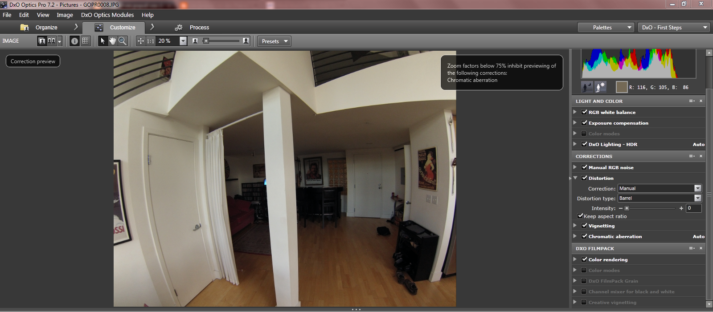Expand Vignetting settings
This screenshot has width=713, height=312.
[575, 226]
